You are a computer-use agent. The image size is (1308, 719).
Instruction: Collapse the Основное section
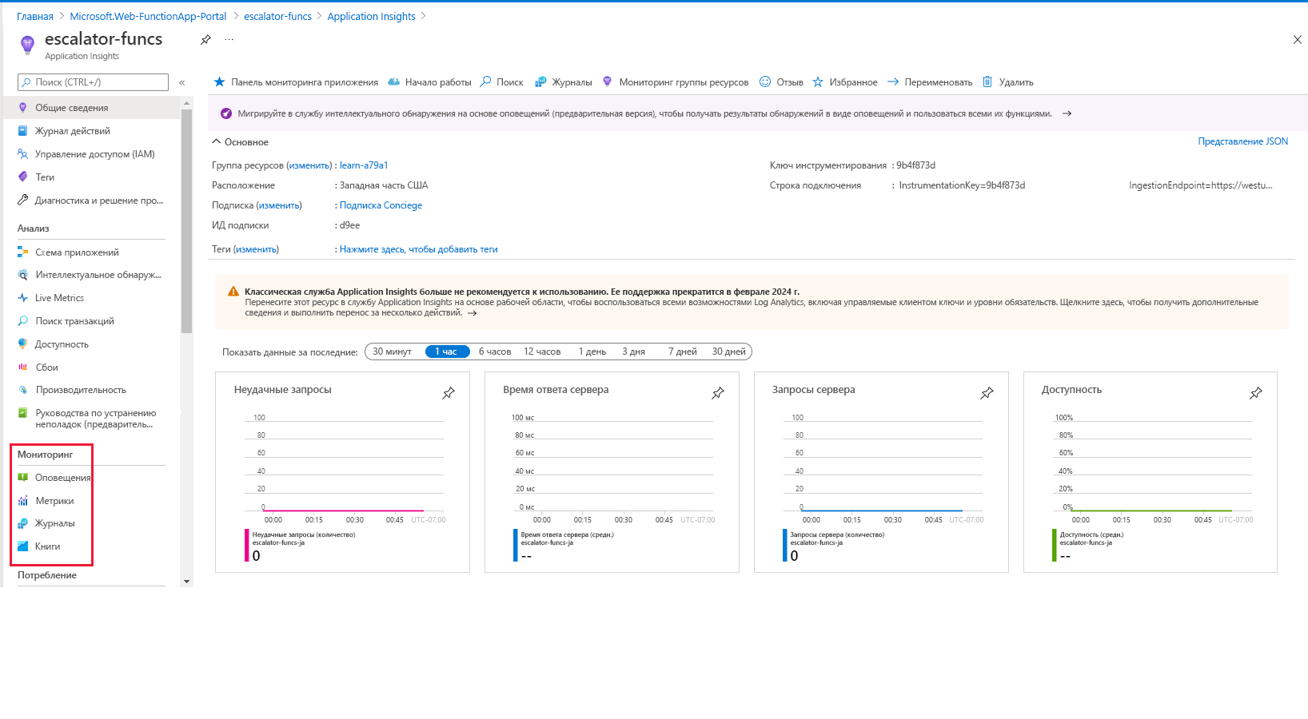pos(240,142)
